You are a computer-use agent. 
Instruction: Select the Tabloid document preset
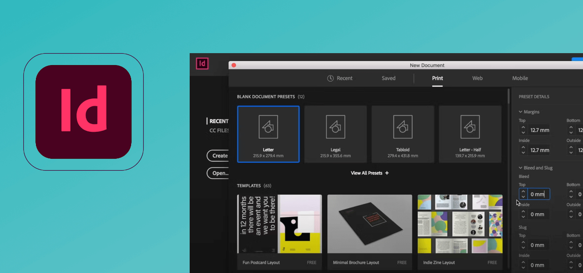(x=403, y=134)
